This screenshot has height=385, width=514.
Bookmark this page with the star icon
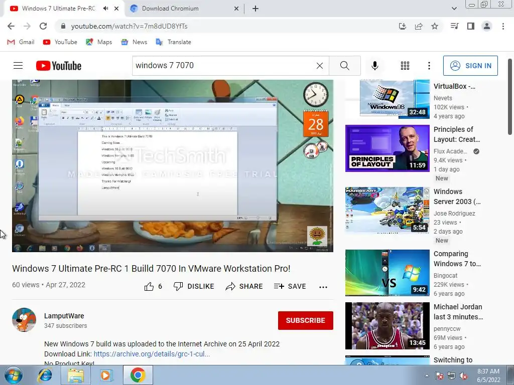click(x=435, y=26)
